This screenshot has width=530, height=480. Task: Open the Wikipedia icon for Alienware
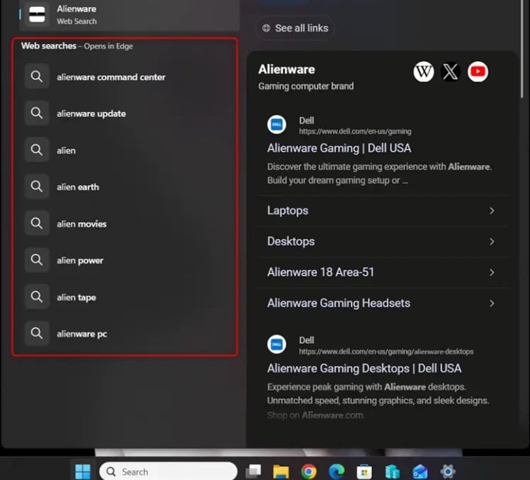click(423, 71)
